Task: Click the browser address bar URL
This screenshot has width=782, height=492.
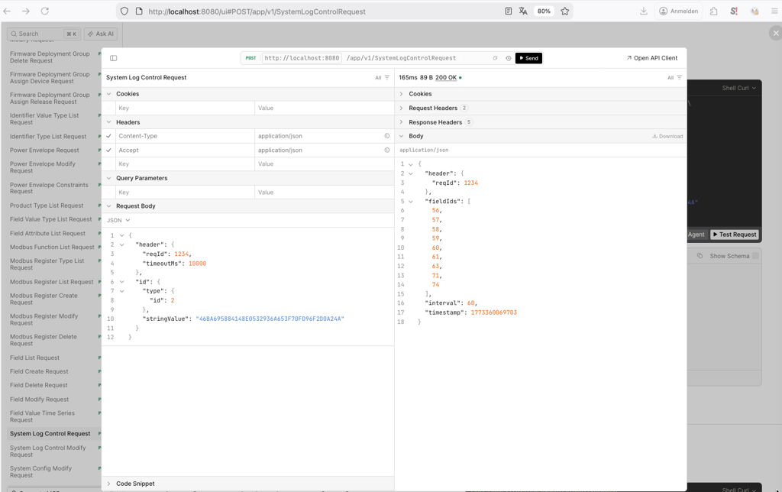Action: (257, 11)
